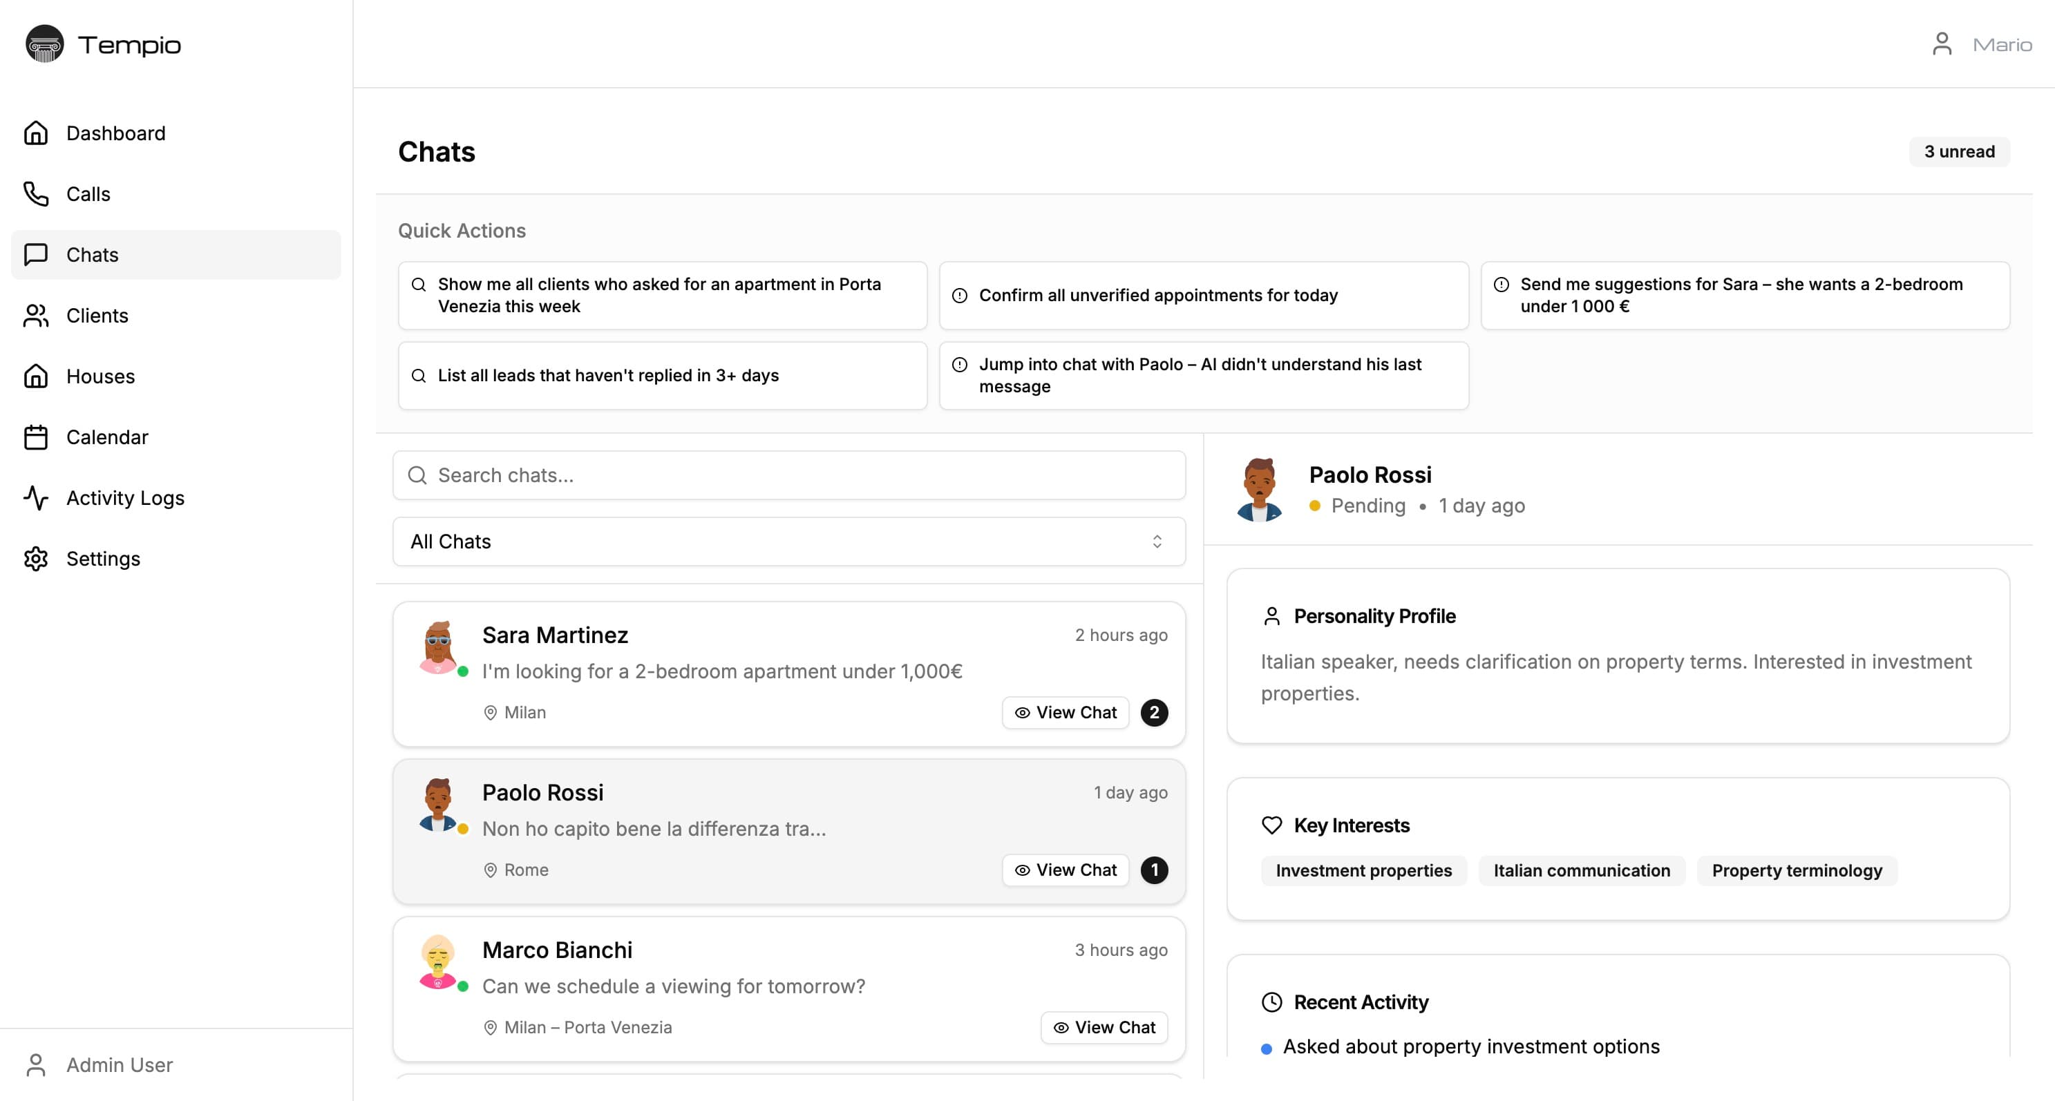Open the All Chats filter dropdown
Screen dimensions: 2055x1101
pyautogui.click(x=788, y=542)
